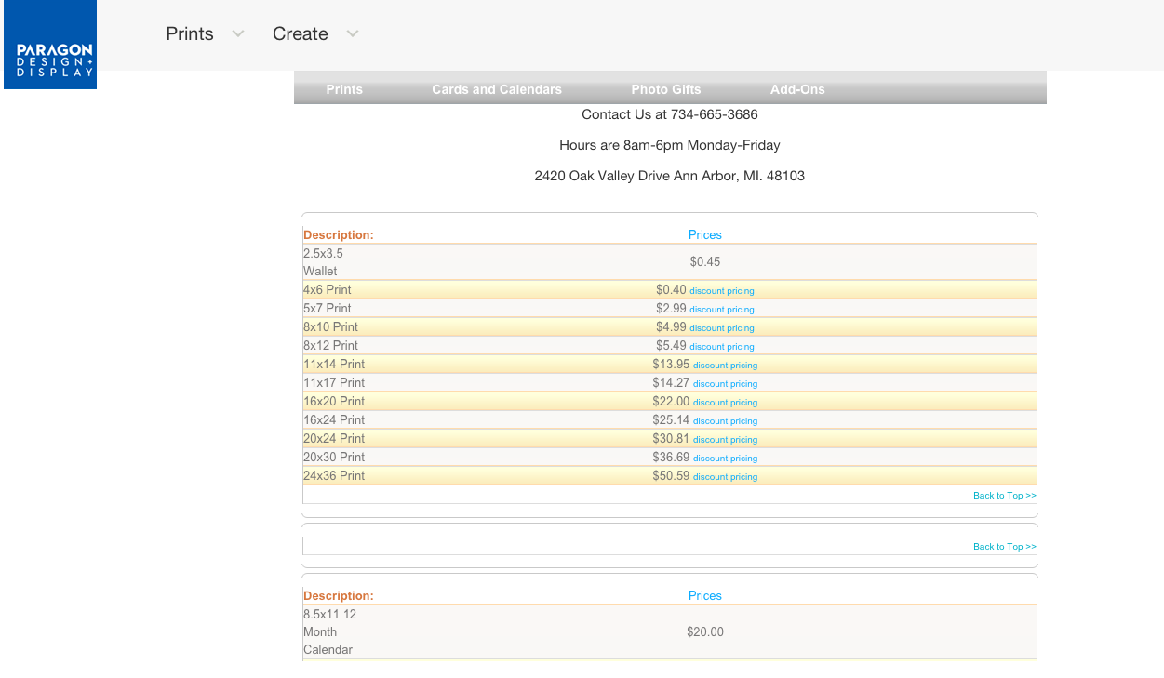Image resolution: width=1164 pixels, height=678 pixels.
Task: Open discount pricing for 20x24 Print
Action: (x=725, y=440)
